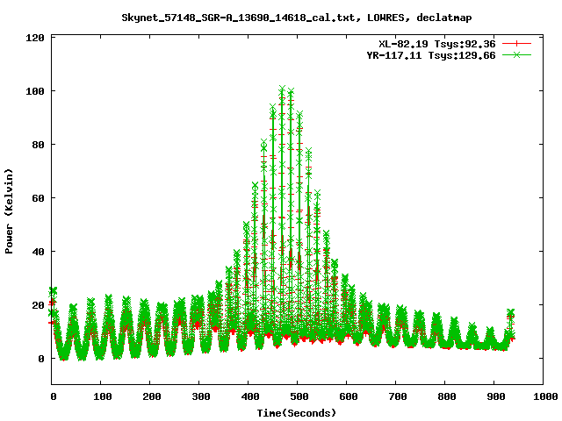The height and width of the screenshot is (421, 562).
Task: Click the highest data peak near 100 Kelvin
Action: (x=282, y=89)
